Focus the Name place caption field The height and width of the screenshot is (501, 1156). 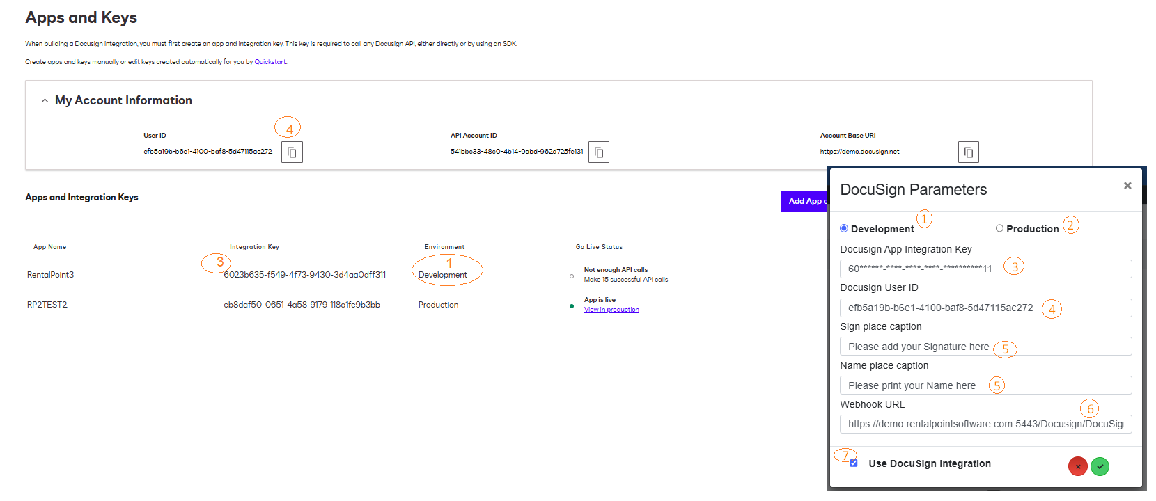pyautogui.click(x=985, y=385)
